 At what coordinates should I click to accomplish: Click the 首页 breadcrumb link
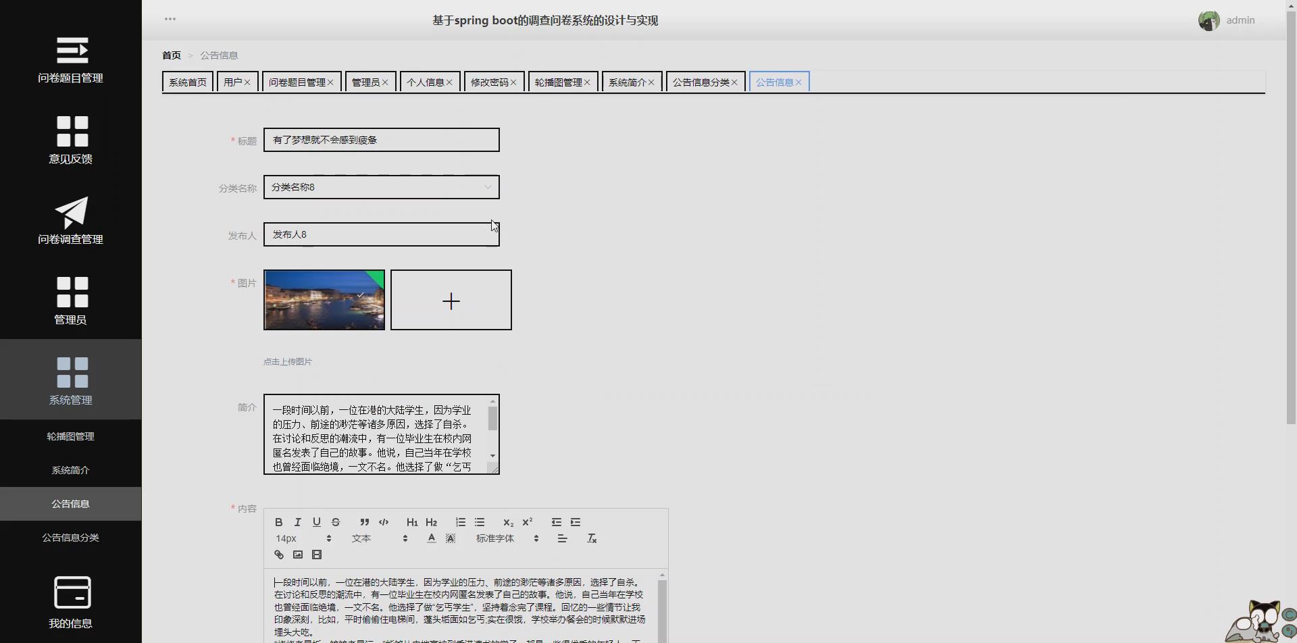[171, 55]
